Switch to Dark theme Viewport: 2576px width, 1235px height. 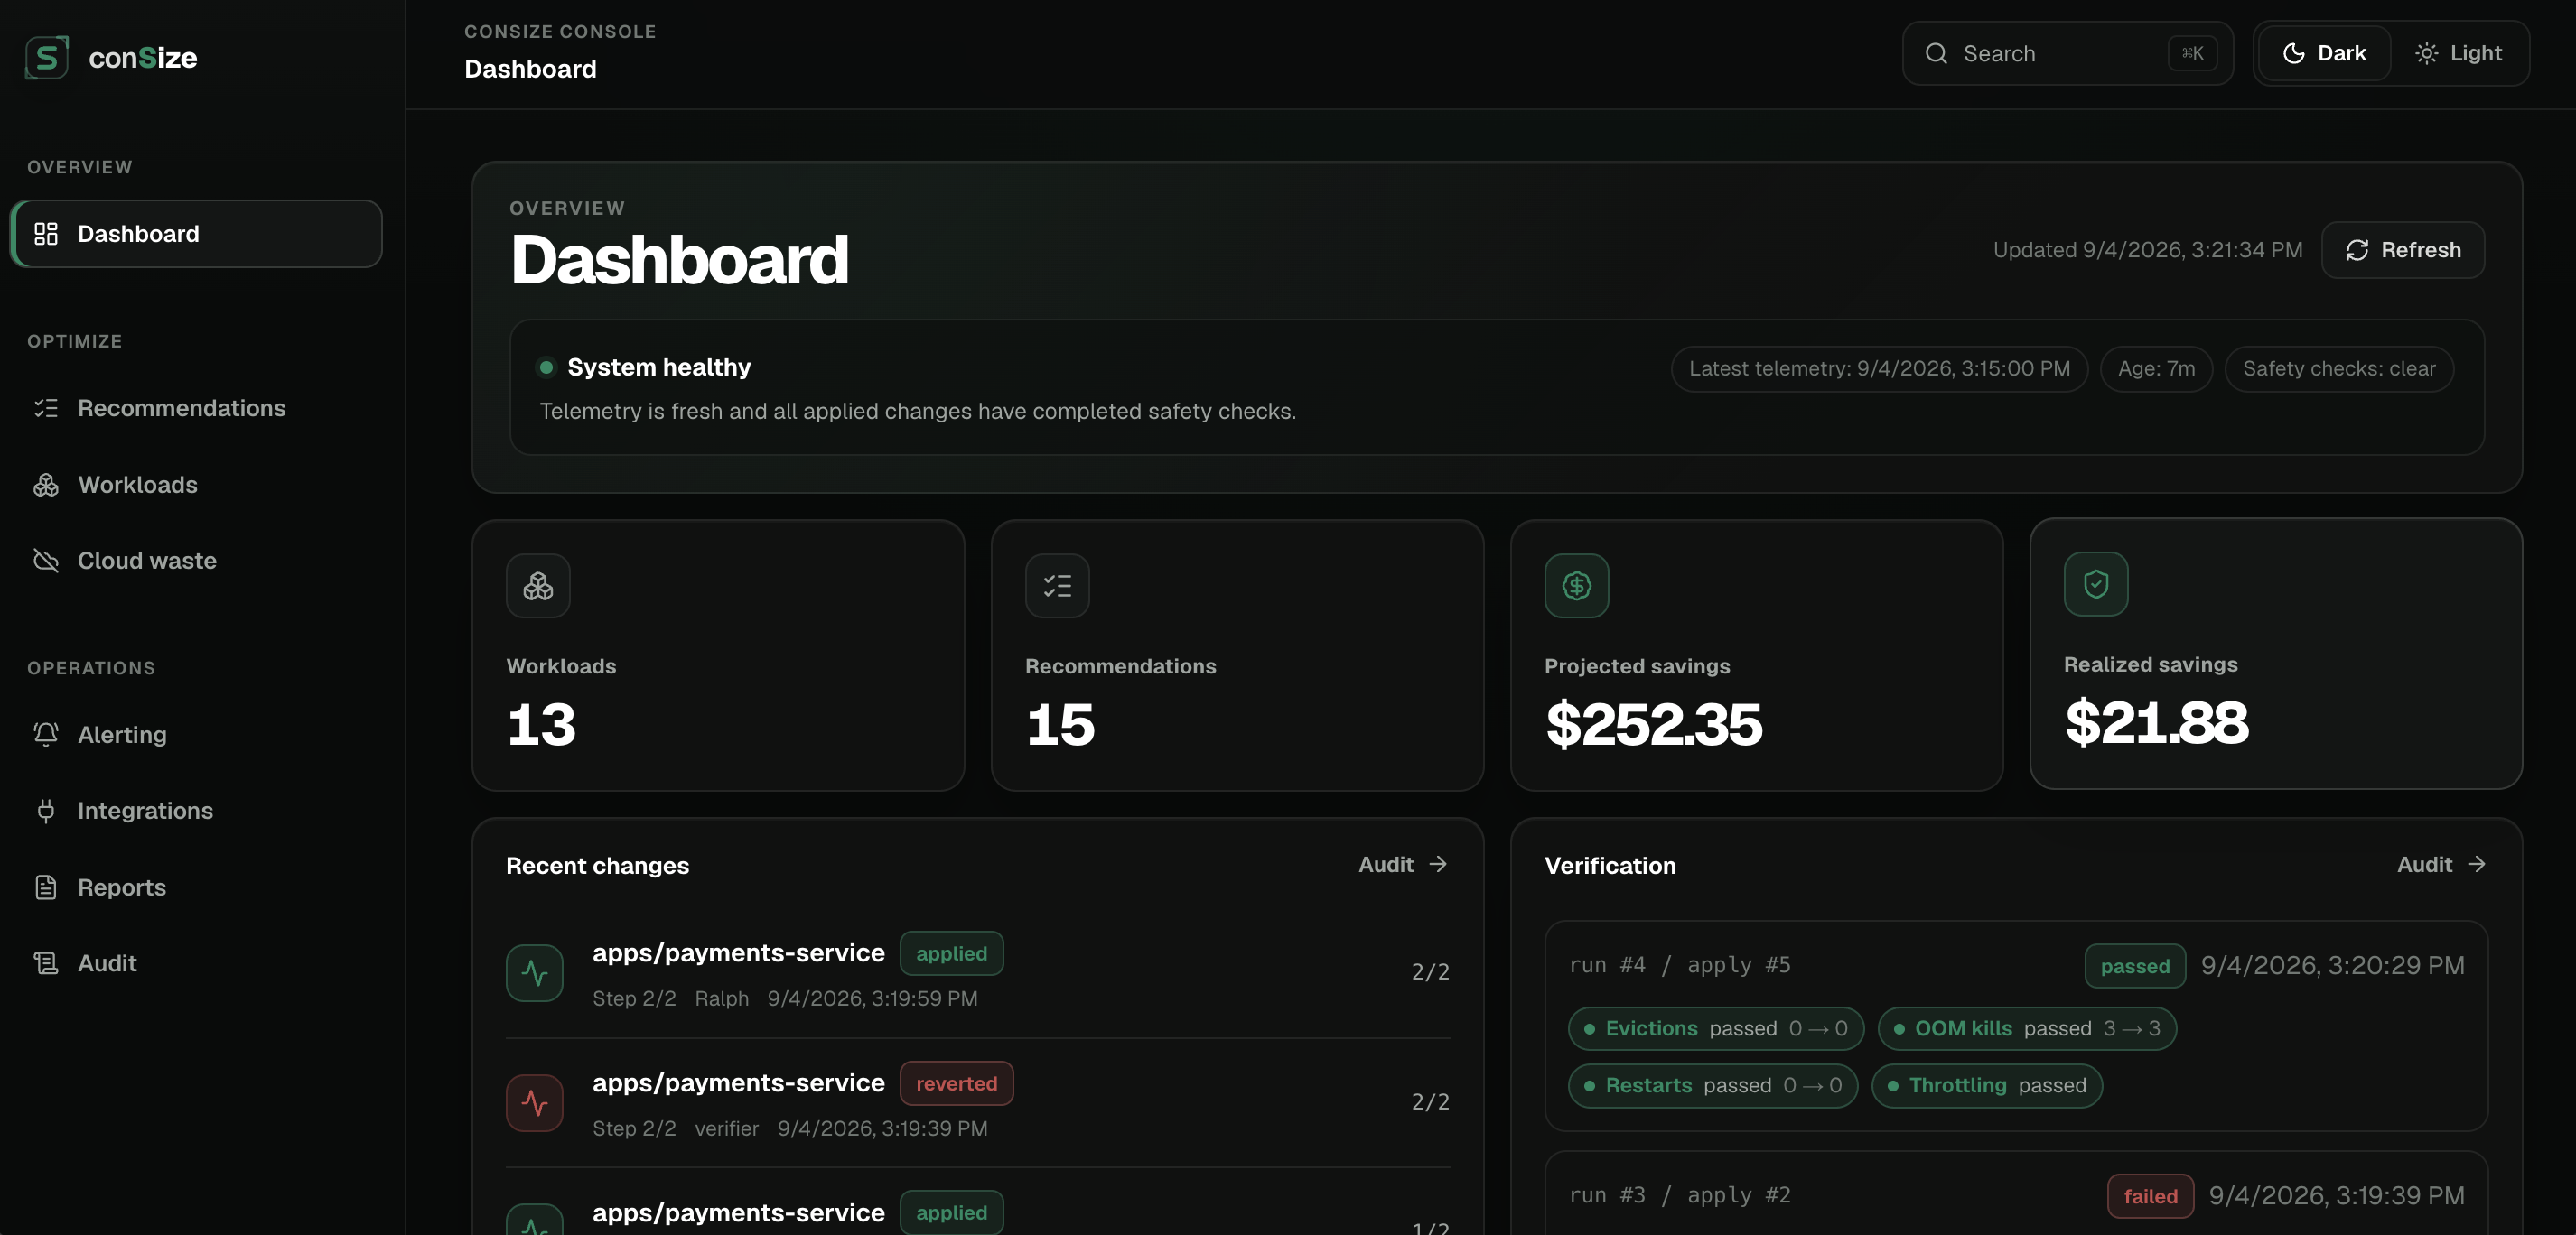(2324, 53)
